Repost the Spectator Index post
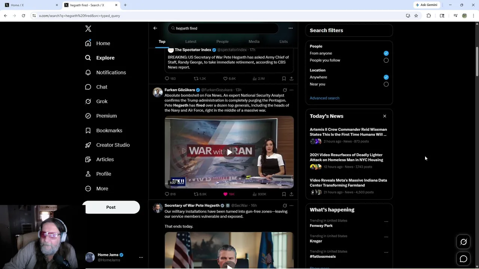Image resolution: width=479 pixels, height=269 pixels. coord(200,78)
